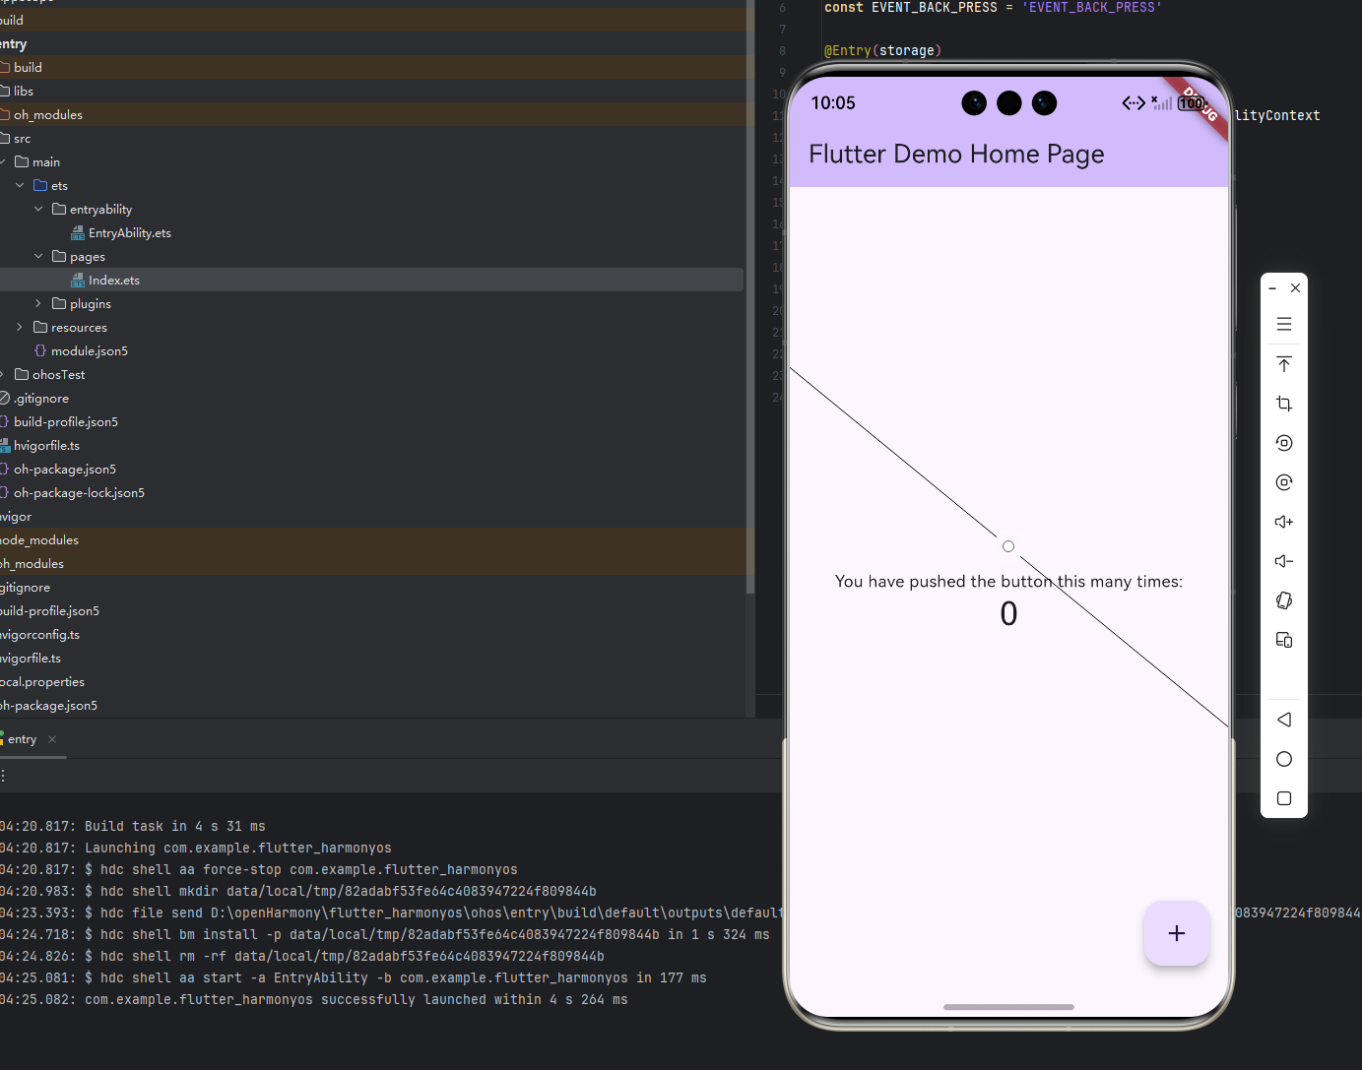Click the ets source folder icon
This screenshot has width=1362, height=1070.
[x=40, y=185]
